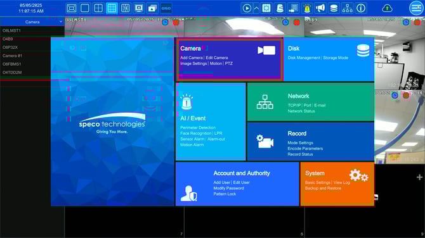This screenshot has width=425, height=238.
Task: Open the broadcast megaphone icon
Action: (320, 8)
